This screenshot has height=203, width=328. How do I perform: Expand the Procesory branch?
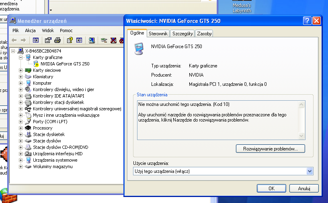pyautogui.click(x=20, y=128)
